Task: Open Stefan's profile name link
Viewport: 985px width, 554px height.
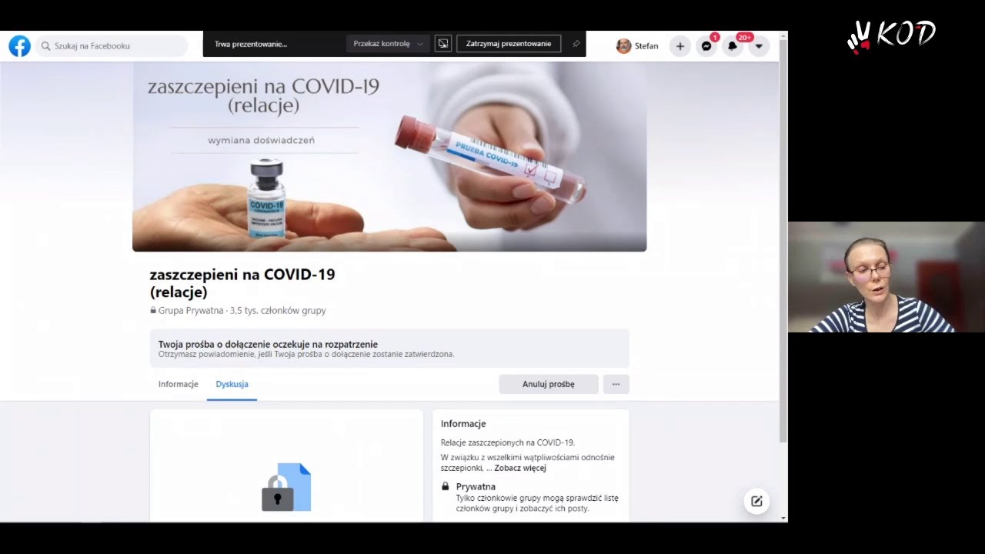Action: tap(646, 46)
